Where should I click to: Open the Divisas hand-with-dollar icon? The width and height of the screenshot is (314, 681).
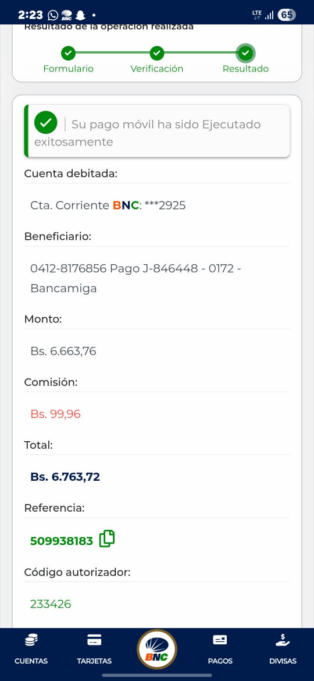click(x=283, y=640)
